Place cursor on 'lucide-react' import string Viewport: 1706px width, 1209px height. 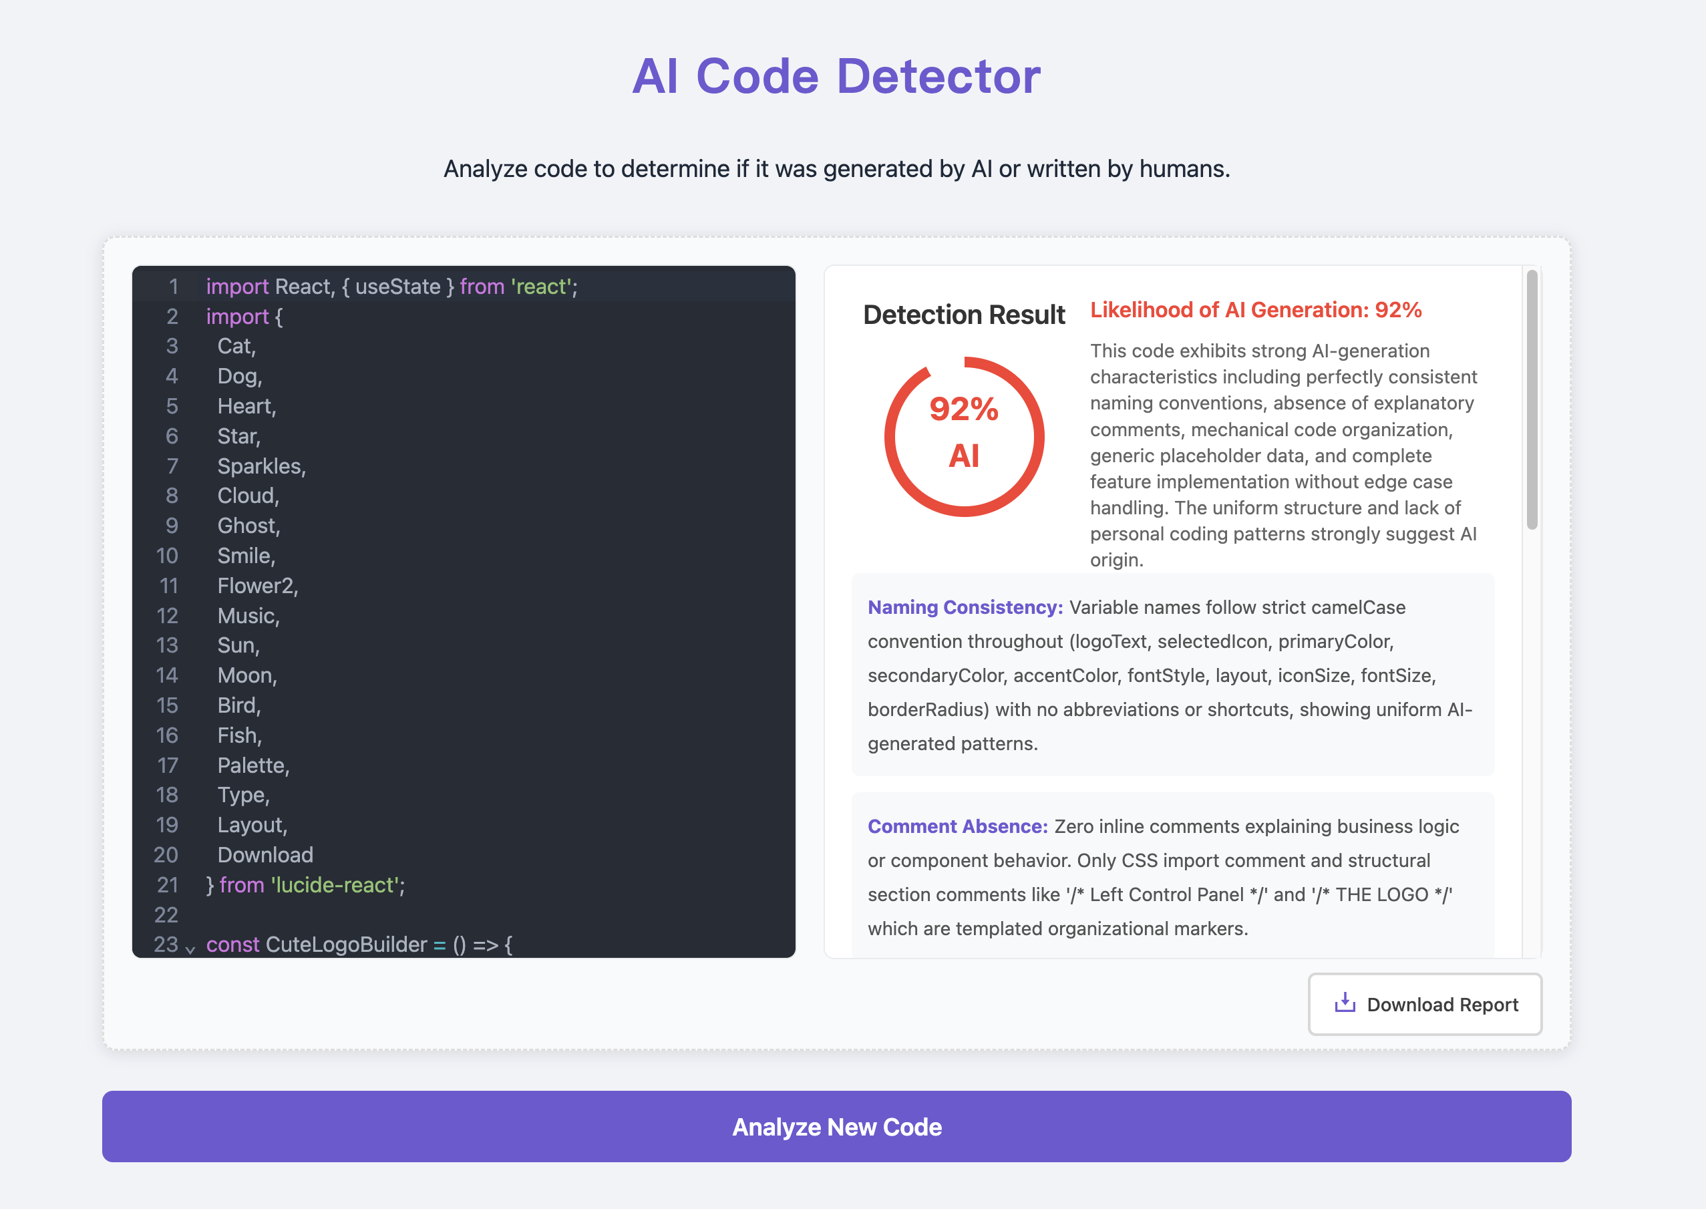click(335, 884)
